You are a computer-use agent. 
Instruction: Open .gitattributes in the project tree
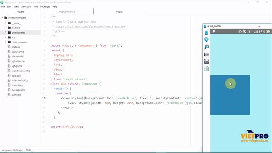[19, 61]
